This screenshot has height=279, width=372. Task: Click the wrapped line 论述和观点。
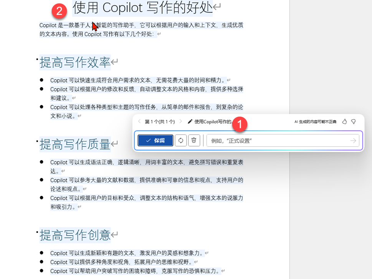(x=66, y=189)
